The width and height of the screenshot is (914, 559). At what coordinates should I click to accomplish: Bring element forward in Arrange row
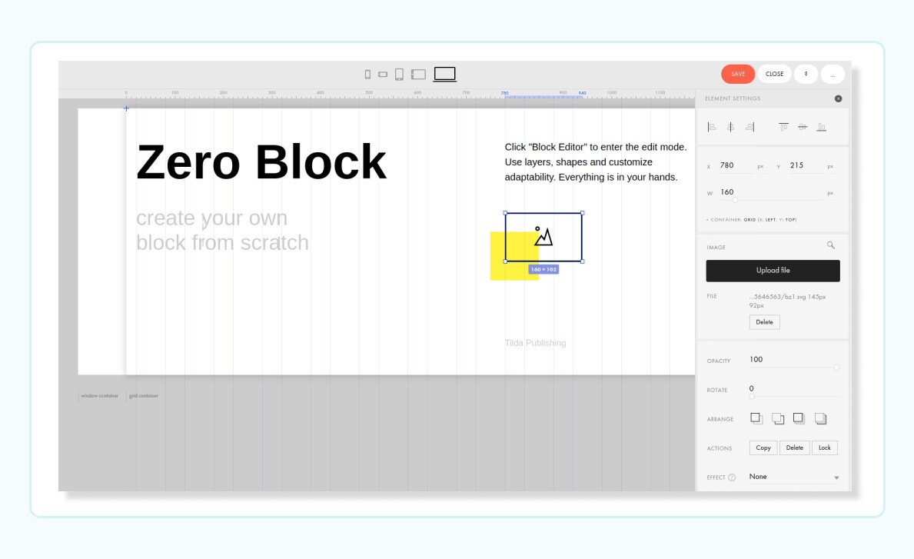[x=756, y=418]
